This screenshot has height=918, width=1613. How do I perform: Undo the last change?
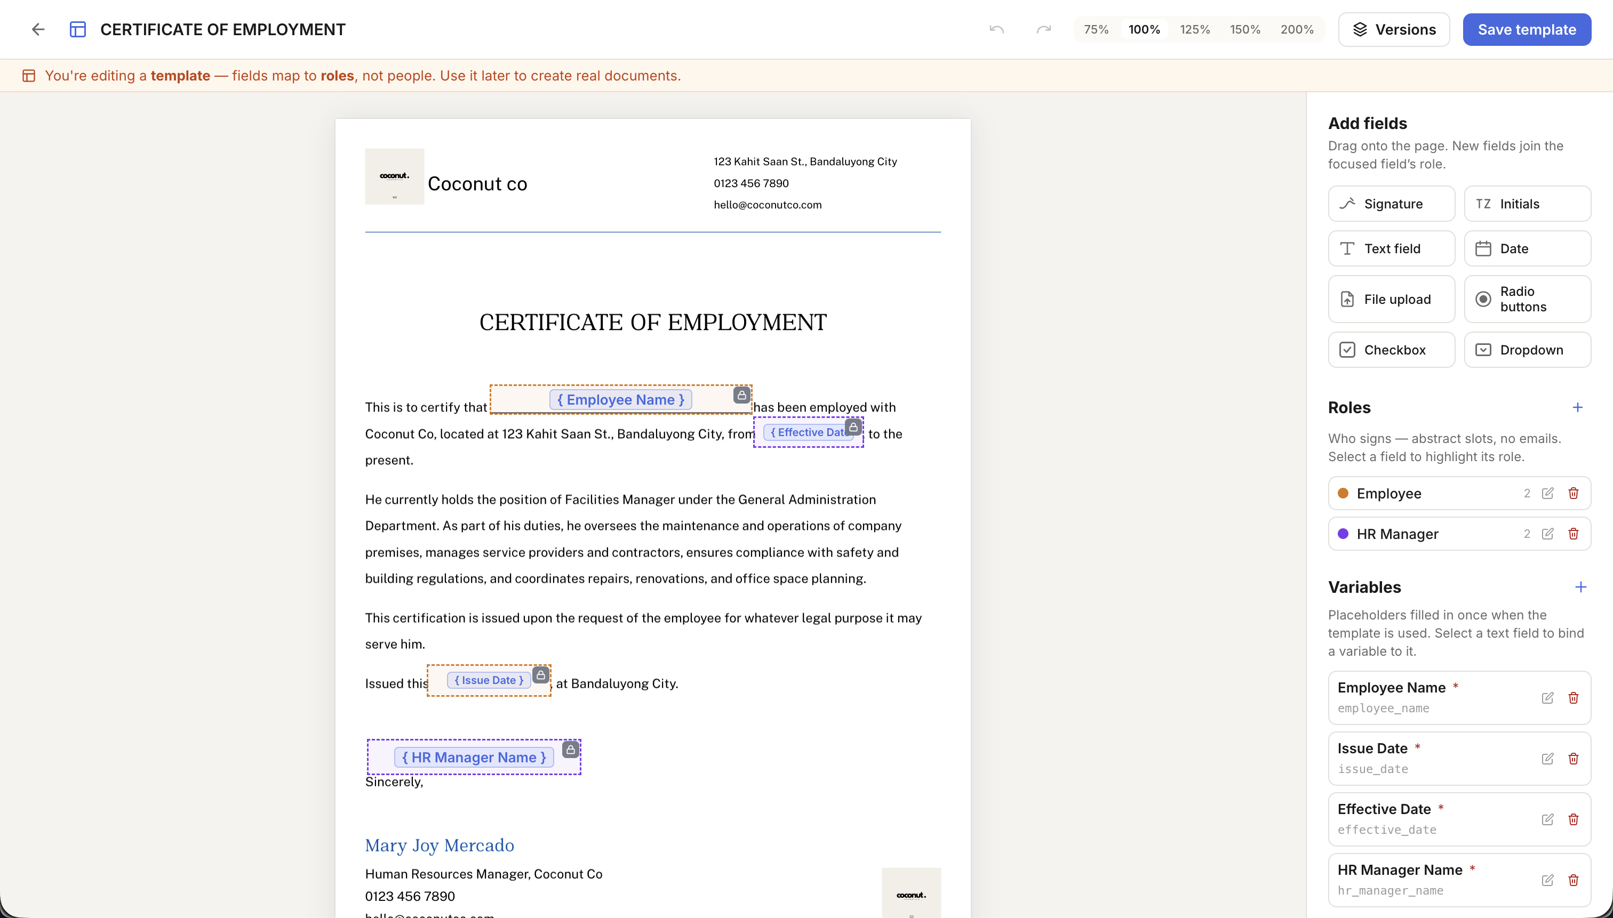pos(997,30)
